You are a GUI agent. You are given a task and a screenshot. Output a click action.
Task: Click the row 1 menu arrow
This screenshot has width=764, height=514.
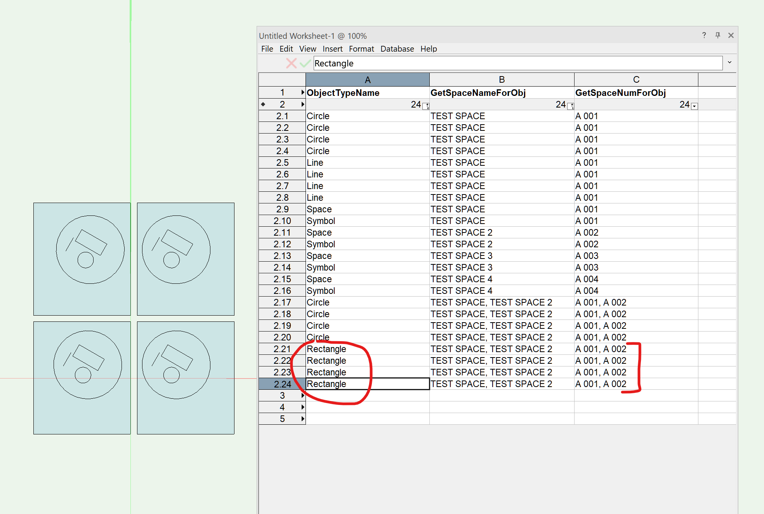(302, 92)
